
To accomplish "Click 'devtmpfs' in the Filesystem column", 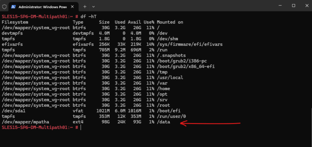I will click(x=12, y=33).
